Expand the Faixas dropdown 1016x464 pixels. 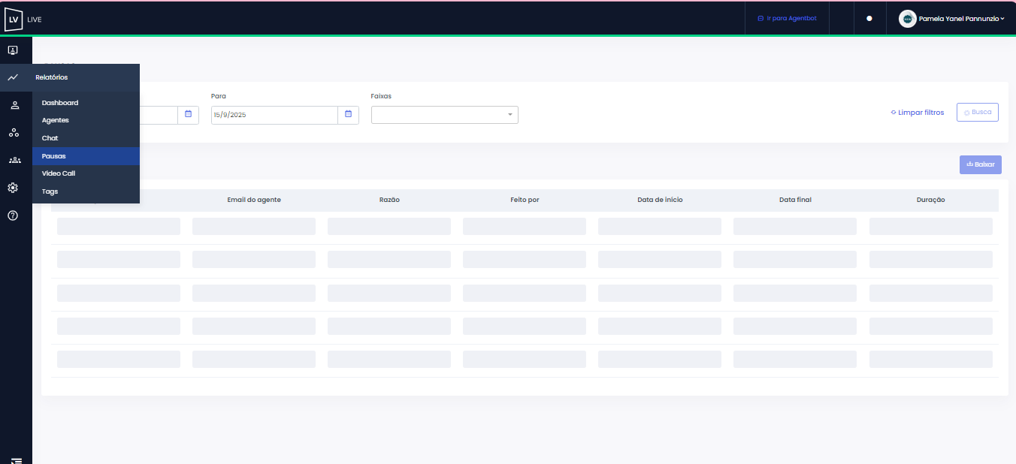444,115
